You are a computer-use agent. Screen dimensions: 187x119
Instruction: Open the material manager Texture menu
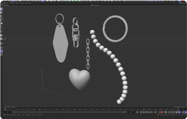point(34,115)
